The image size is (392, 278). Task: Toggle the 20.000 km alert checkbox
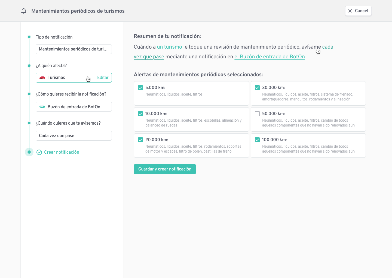coord(140,140)
